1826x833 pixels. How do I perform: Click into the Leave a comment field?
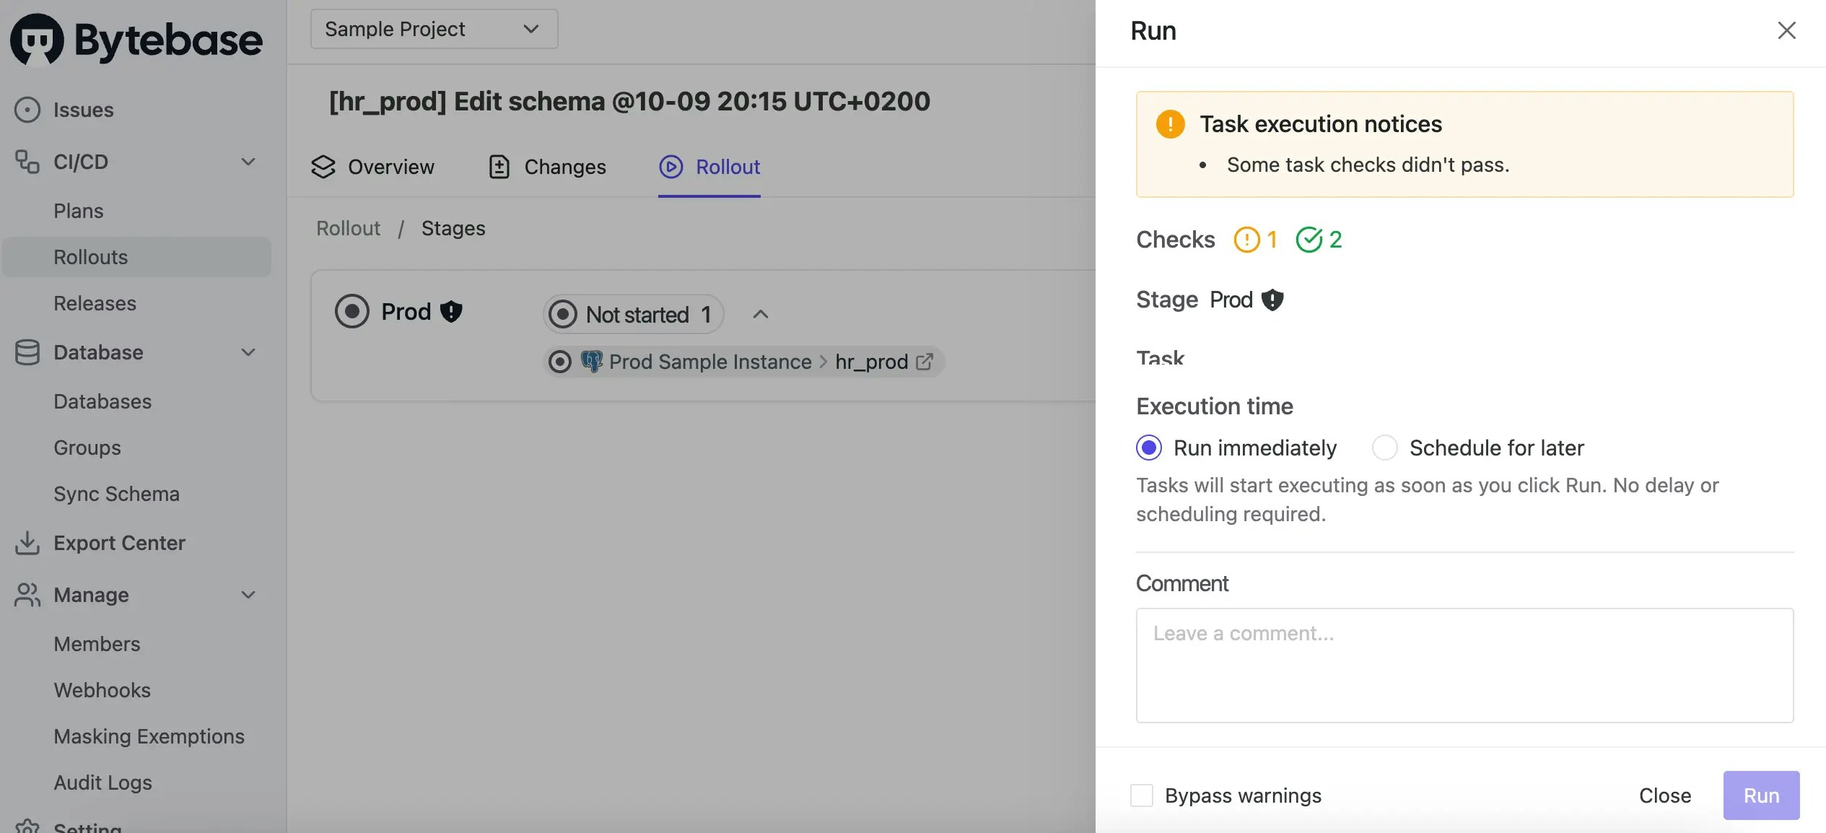click(1464, 664)
